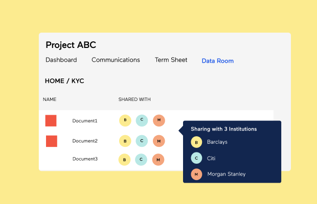The height and width of the screenshot is (204, 317).
Task: Open the Dashboard tab
Action: 61,60
